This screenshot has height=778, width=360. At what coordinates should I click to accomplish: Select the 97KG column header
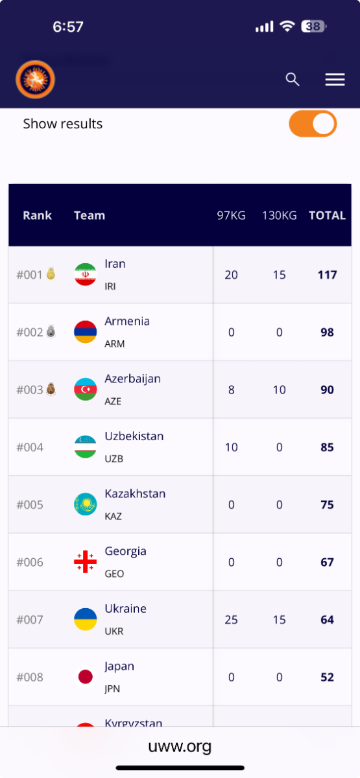(231, 216)
